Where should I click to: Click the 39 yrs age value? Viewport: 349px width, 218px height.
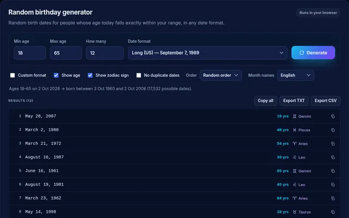pos(282,158)
